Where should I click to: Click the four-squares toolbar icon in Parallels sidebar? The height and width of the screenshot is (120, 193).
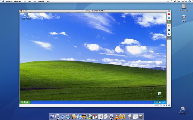169,30
